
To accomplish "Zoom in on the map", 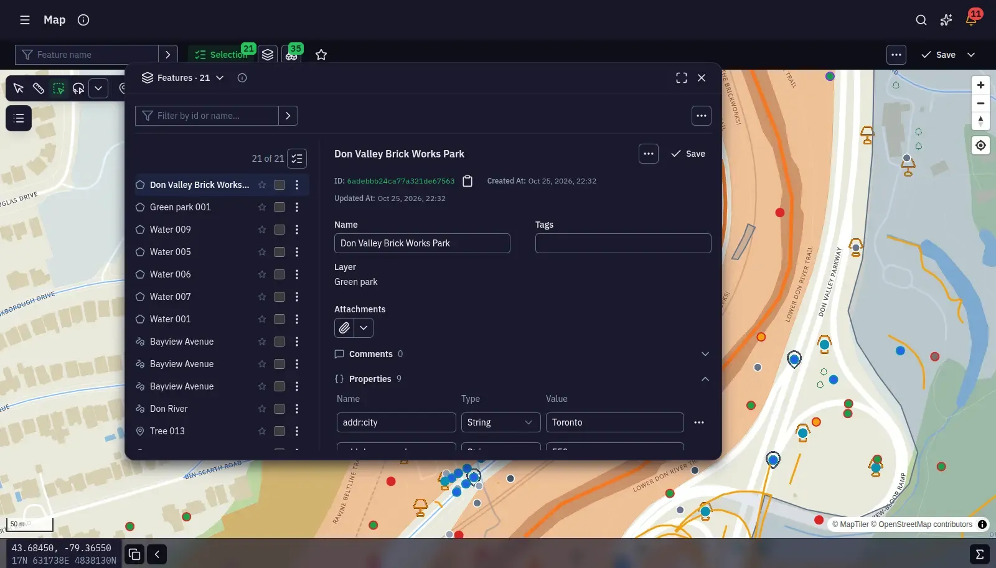I will 980,85.
